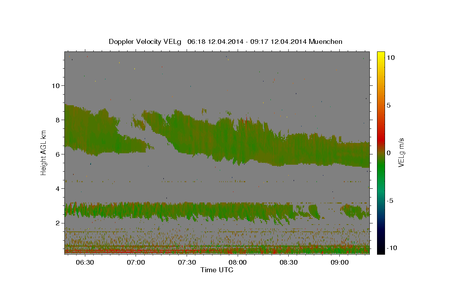Click the colorbar value 10 label
The image size is (457, 305).
[x=391, y=57]
